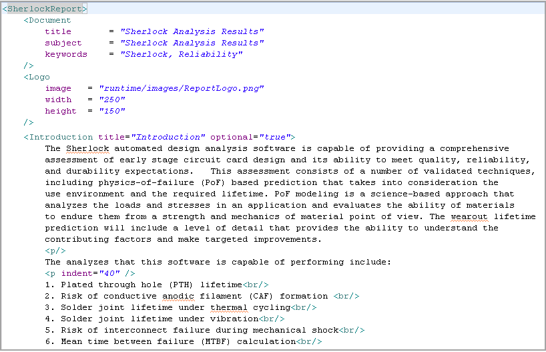Click the Document tag

coord(47,20)
